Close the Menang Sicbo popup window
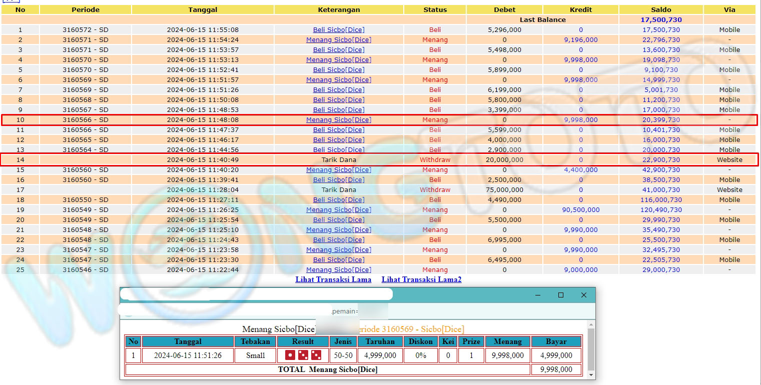This screenshot has width=761, height=385. pyautogui.click(x=583, y=295)
